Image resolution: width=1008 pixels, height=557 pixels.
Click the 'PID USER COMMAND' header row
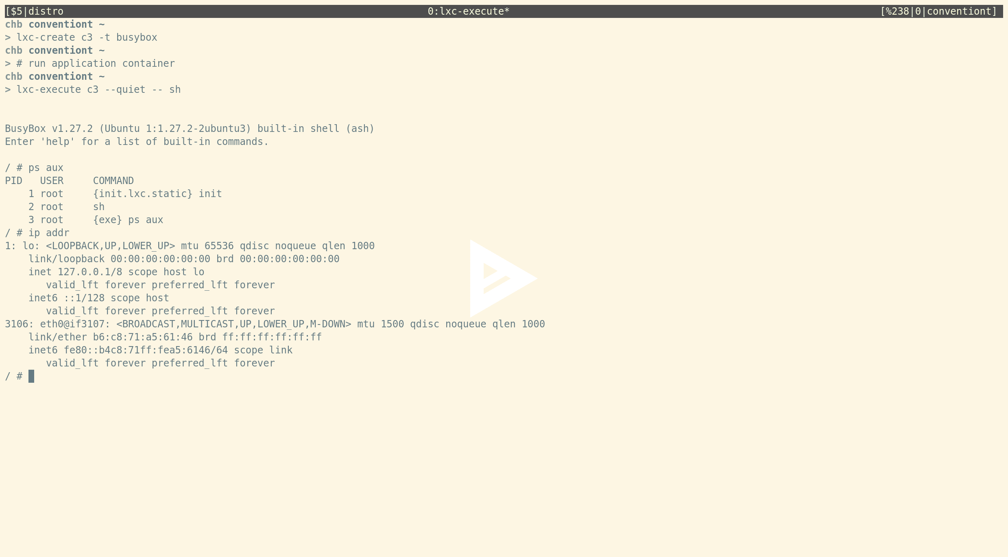click(69, 181)
